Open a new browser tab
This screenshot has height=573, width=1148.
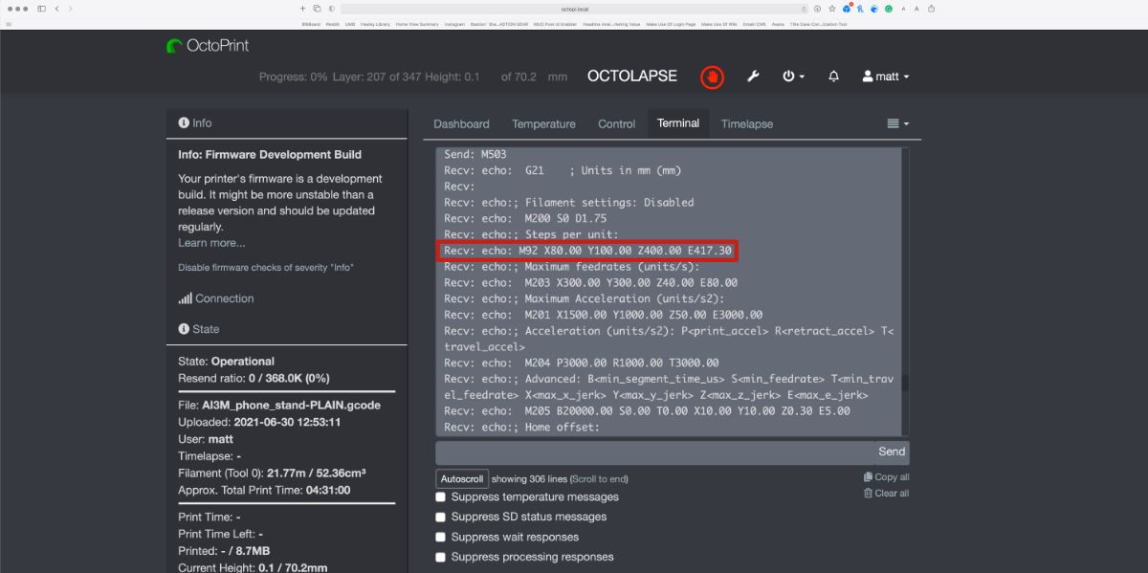[303, 9]
